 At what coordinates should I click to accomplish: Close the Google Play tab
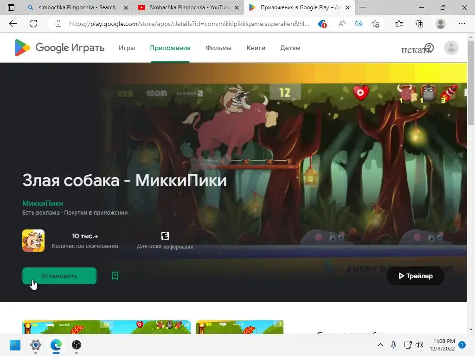[x=348, y=7]
